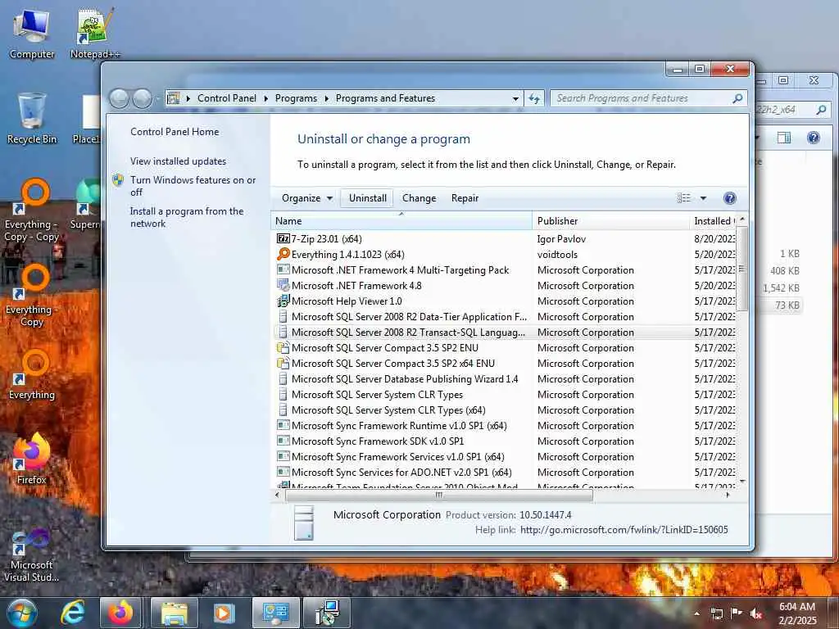This screenshot has height=629, width=839.
Task: Click the Uninstall toolbar button
Action: (368, 198)
